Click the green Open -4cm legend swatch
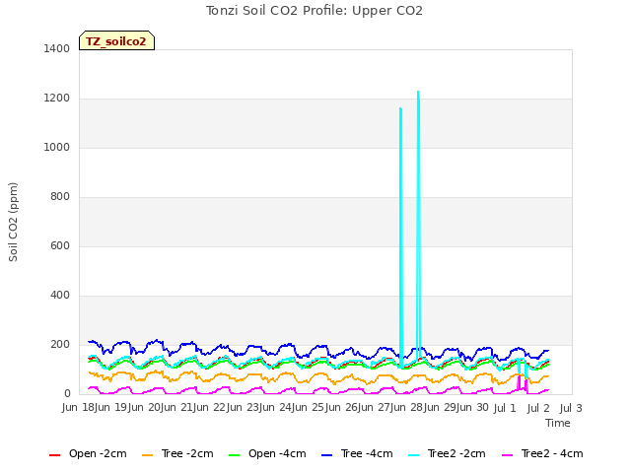631x473 pixels. (234, 455)
